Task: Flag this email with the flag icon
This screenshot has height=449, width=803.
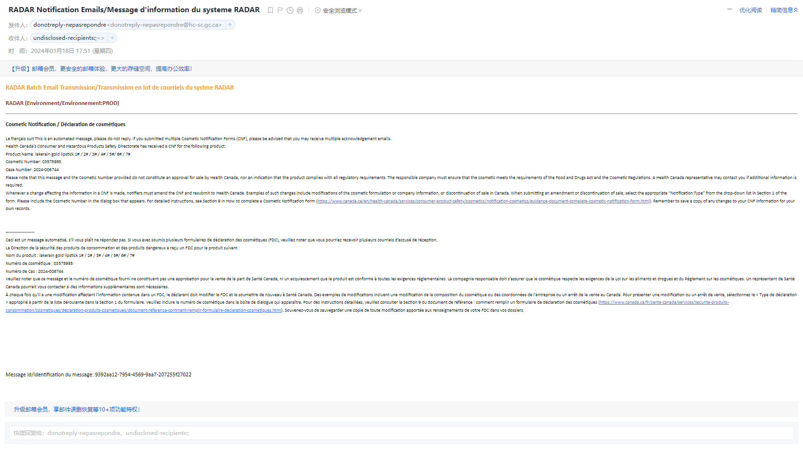Action: pos(280,10)
